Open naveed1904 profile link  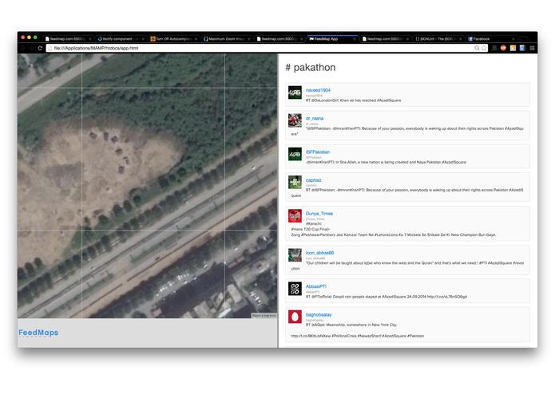pyautogui.click(x=318, y=90)
